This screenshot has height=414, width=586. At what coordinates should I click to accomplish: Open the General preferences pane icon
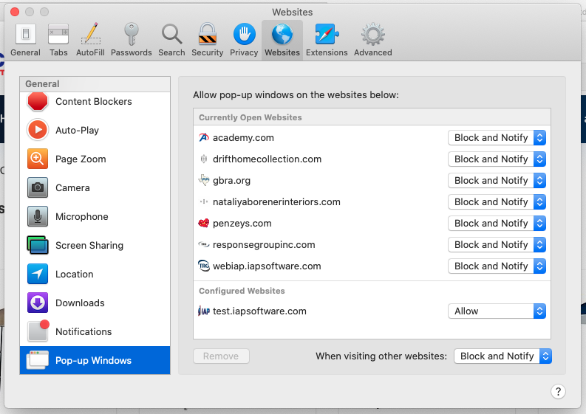tap(25, 35)
